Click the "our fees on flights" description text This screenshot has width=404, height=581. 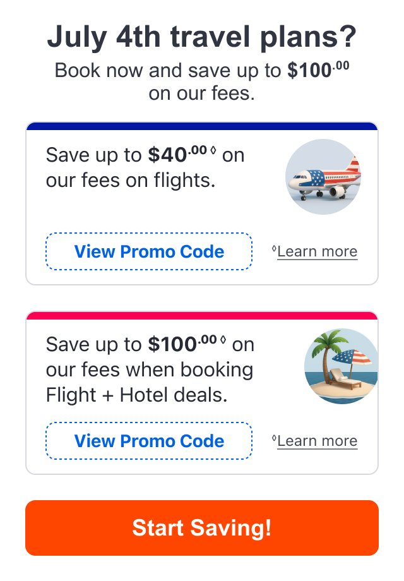pos(130,181)
